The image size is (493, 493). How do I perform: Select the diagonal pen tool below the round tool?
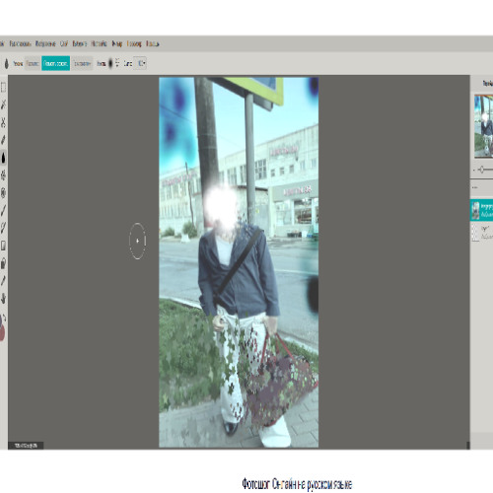click(x=3, y=210)
